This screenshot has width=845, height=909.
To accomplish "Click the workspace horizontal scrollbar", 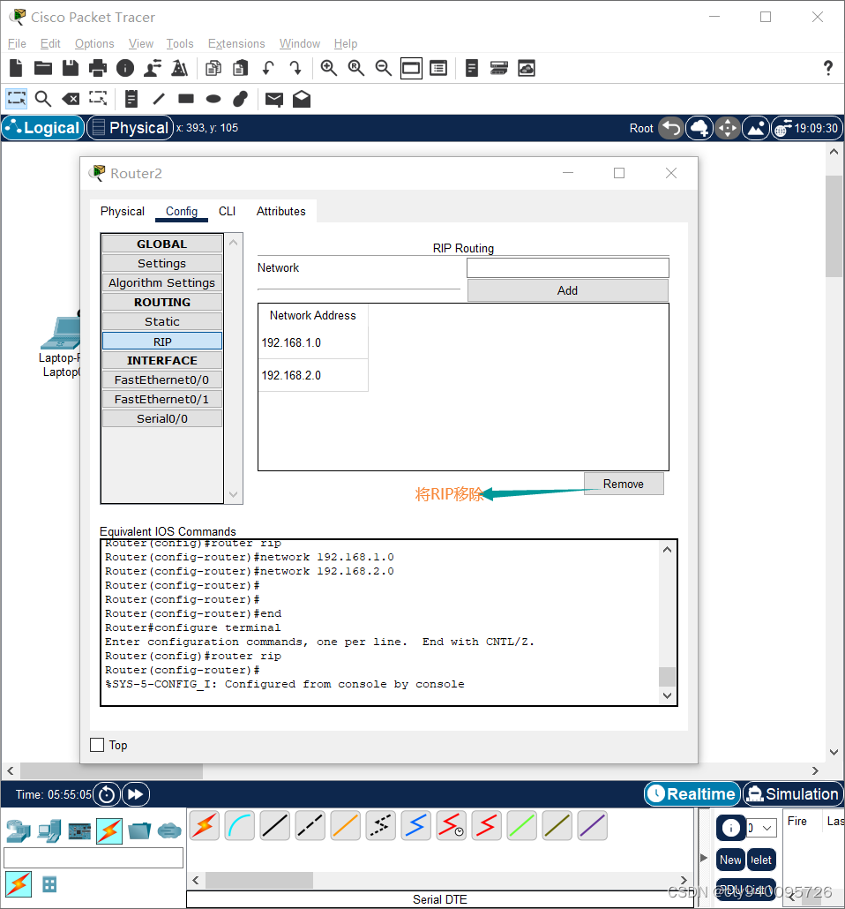I will (112, 771).
